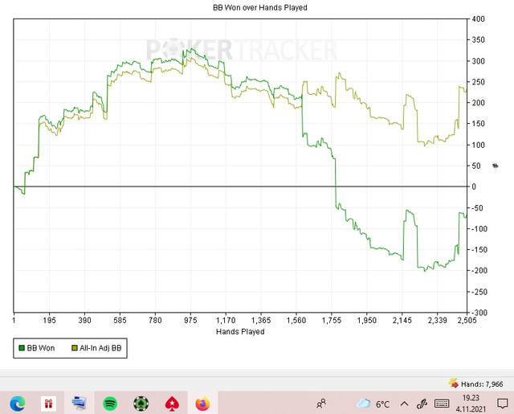Image resolution: width=514 pixels, height=414 pixels.
Task: Click the y-axis scale symbol beside graph
Action: 496,166
